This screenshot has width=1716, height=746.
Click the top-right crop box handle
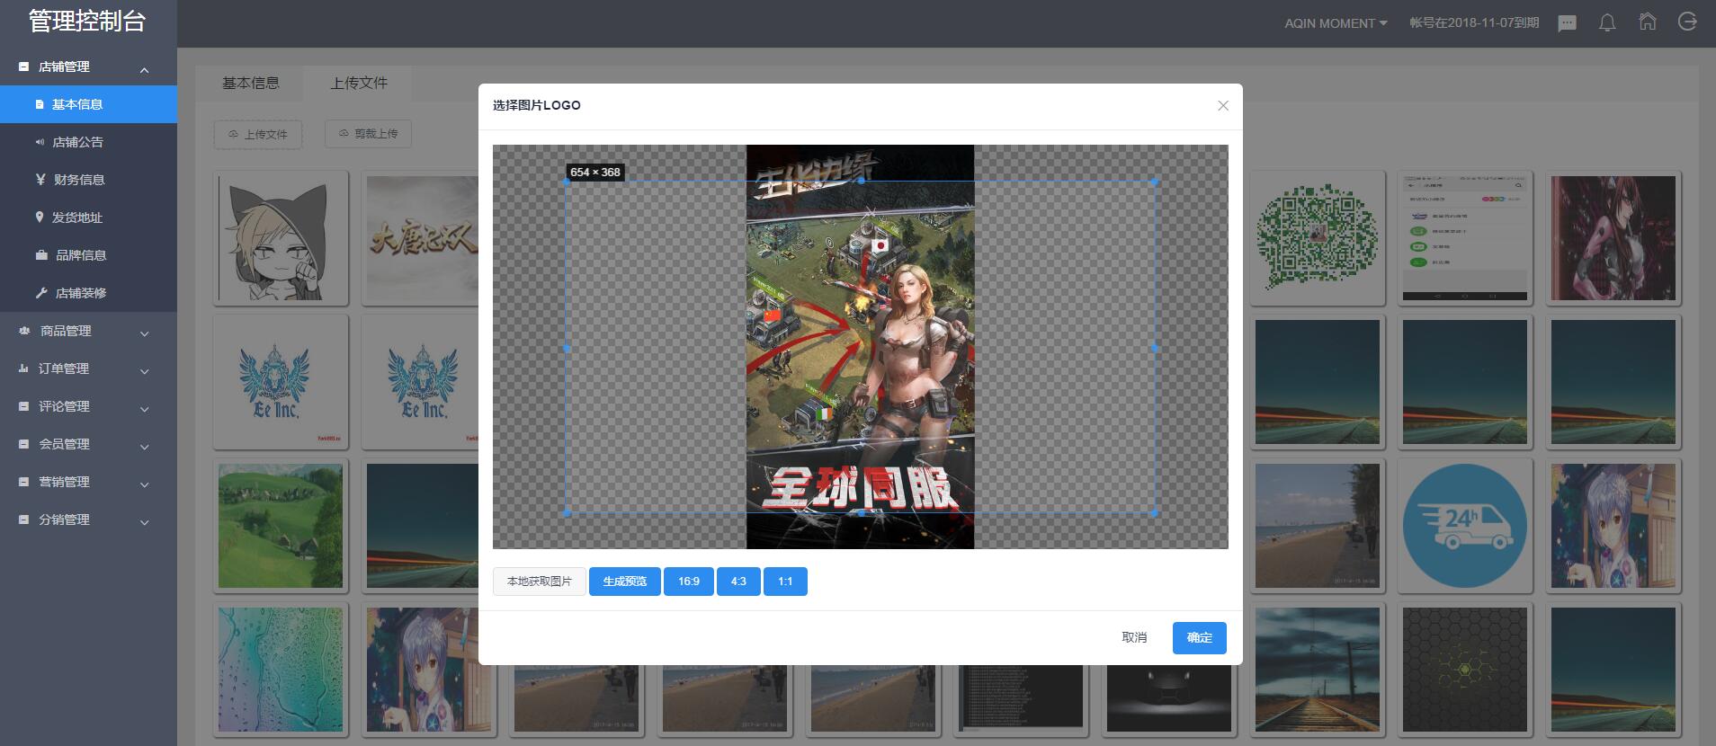[x=1155, y=181]
